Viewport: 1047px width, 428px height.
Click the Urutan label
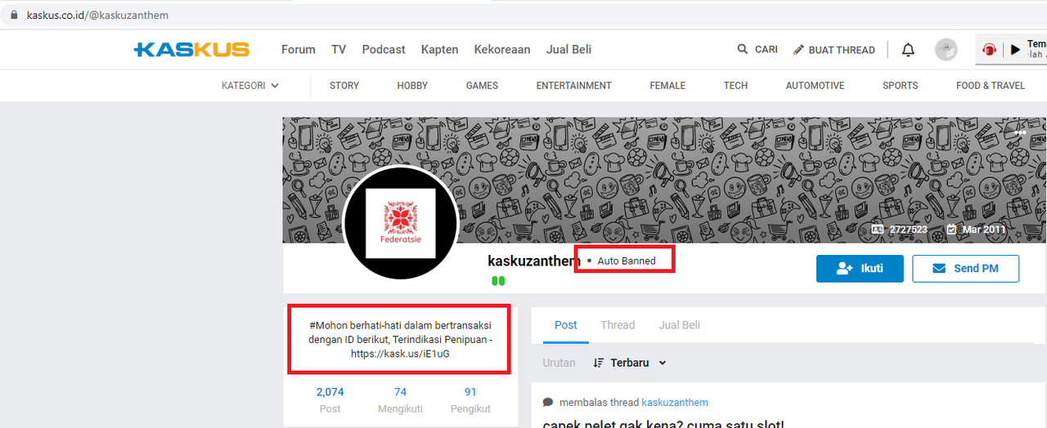click(559, 363)
